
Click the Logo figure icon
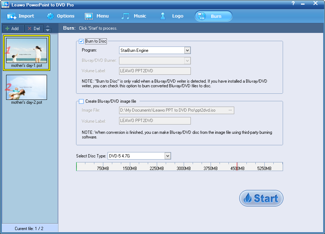tap(163, 16)
